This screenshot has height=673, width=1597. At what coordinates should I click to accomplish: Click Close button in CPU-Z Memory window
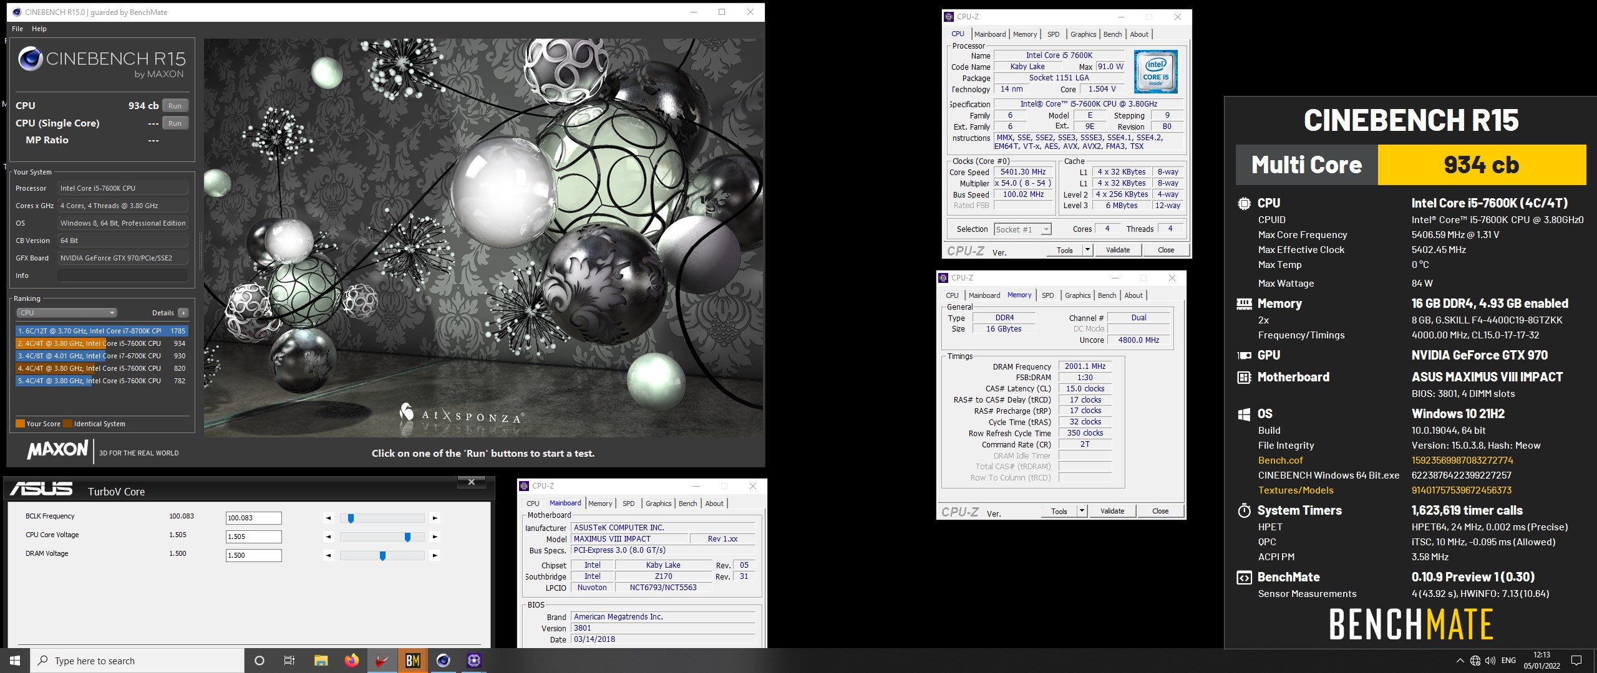pos(1160,511)
